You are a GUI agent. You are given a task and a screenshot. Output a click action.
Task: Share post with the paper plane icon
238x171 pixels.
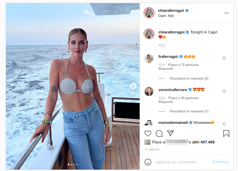click(170, 133)
